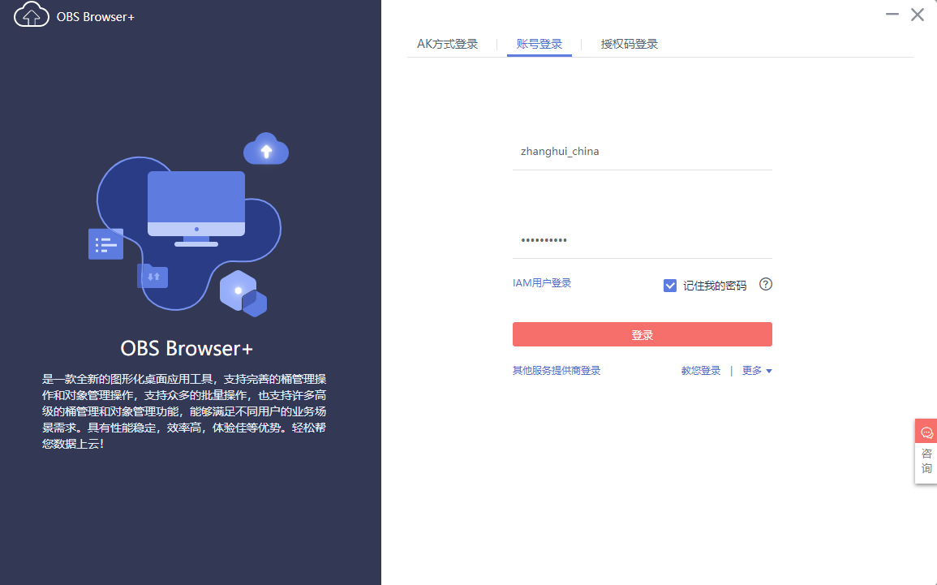Focus the zhanghui_china username field

click(643, 152)
